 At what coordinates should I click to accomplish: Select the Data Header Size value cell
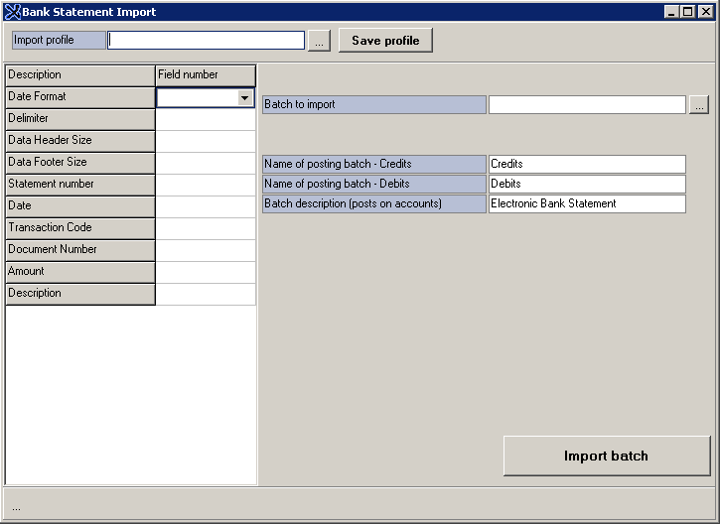pos(206,141)
